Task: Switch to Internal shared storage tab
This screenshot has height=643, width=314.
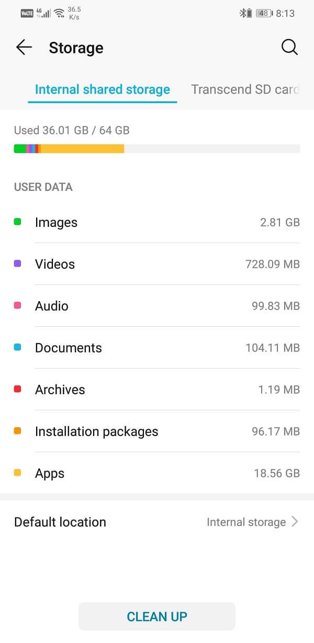Action: tap(103, 89)
